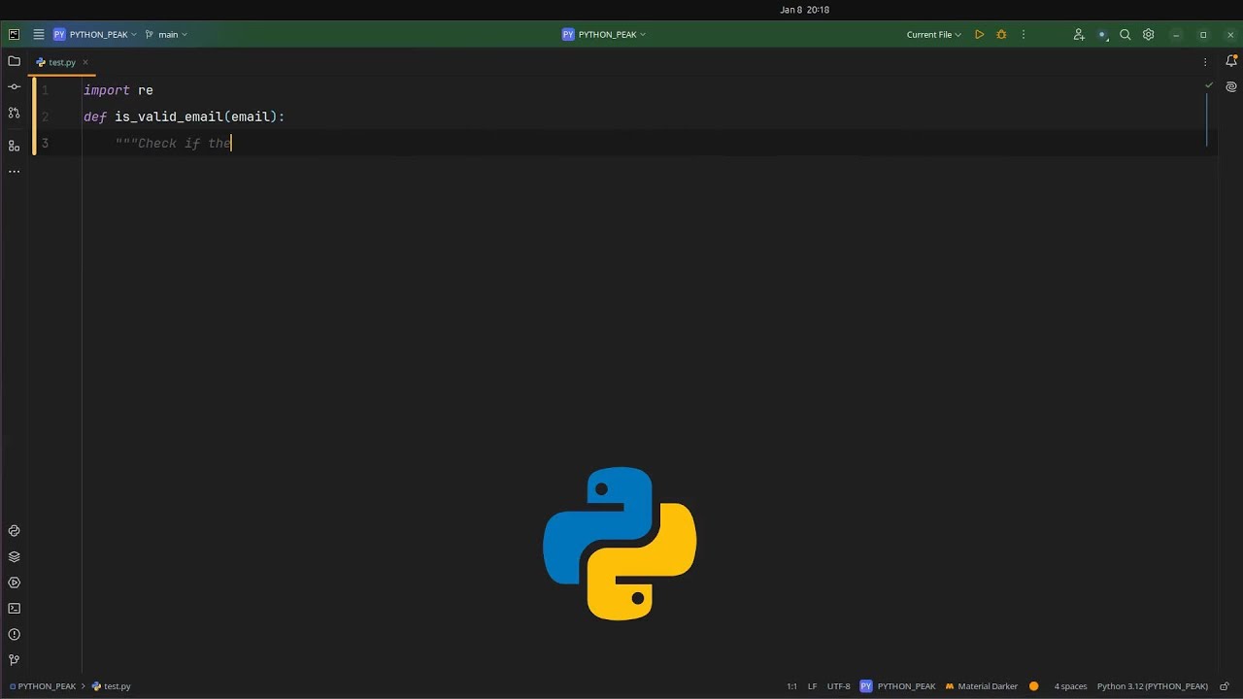Open more run actions menu
This screenshot has height=699, width=1243.
tap(1023, 34)
